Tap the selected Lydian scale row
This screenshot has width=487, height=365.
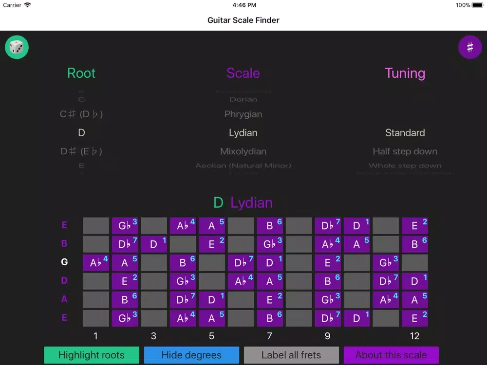pyautogui.click(x=243, y=133)
